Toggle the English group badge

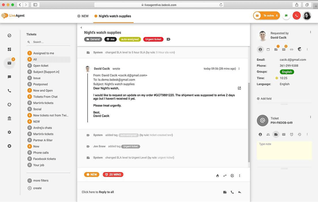(287, 71)
